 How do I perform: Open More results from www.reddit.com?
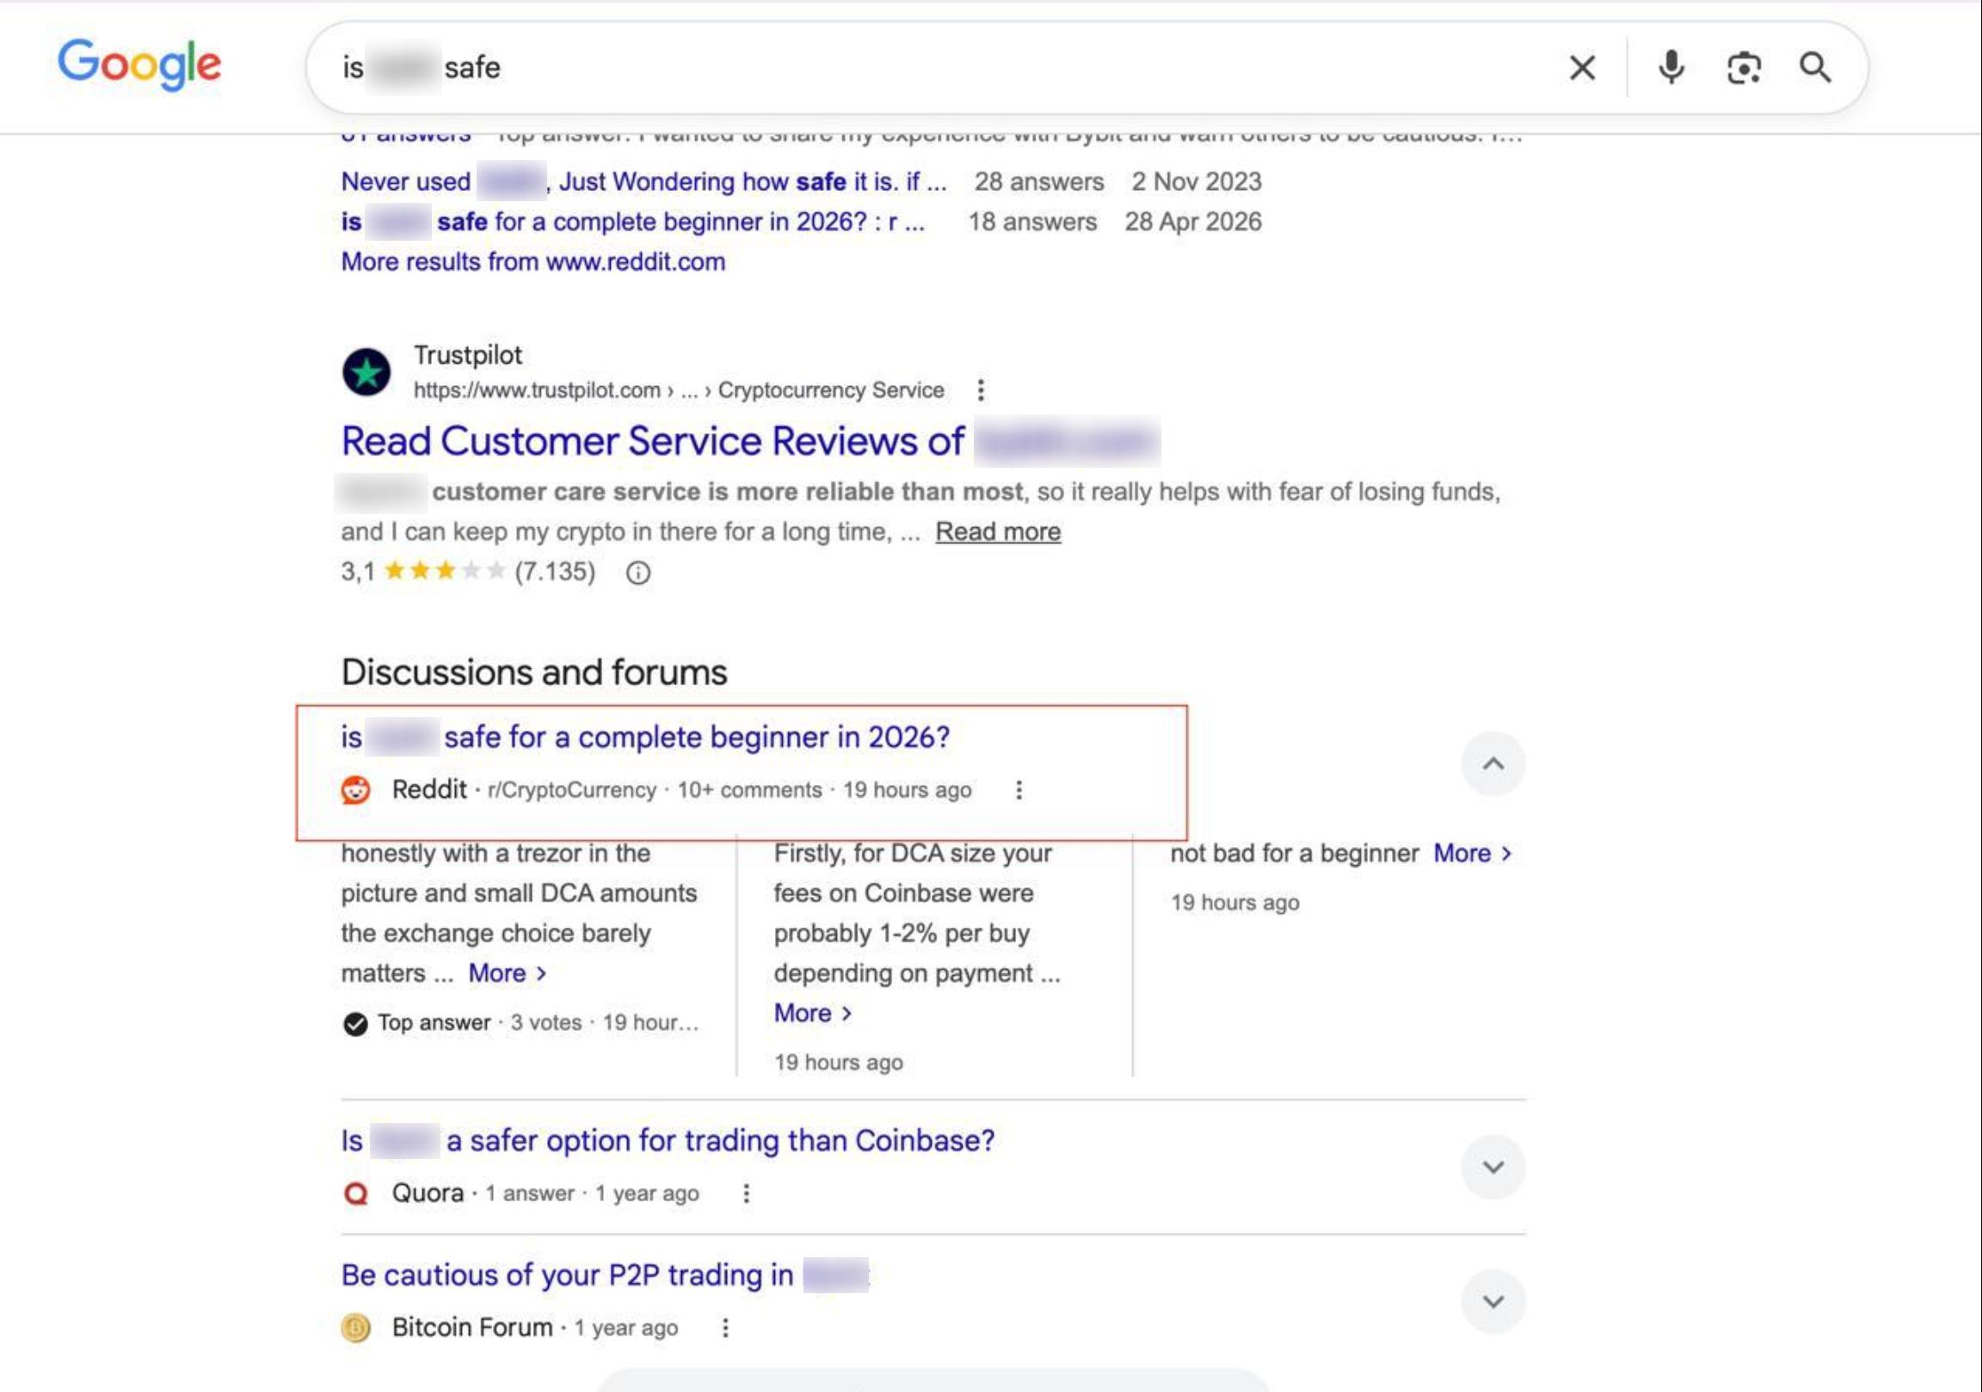(x=533, y=261)
